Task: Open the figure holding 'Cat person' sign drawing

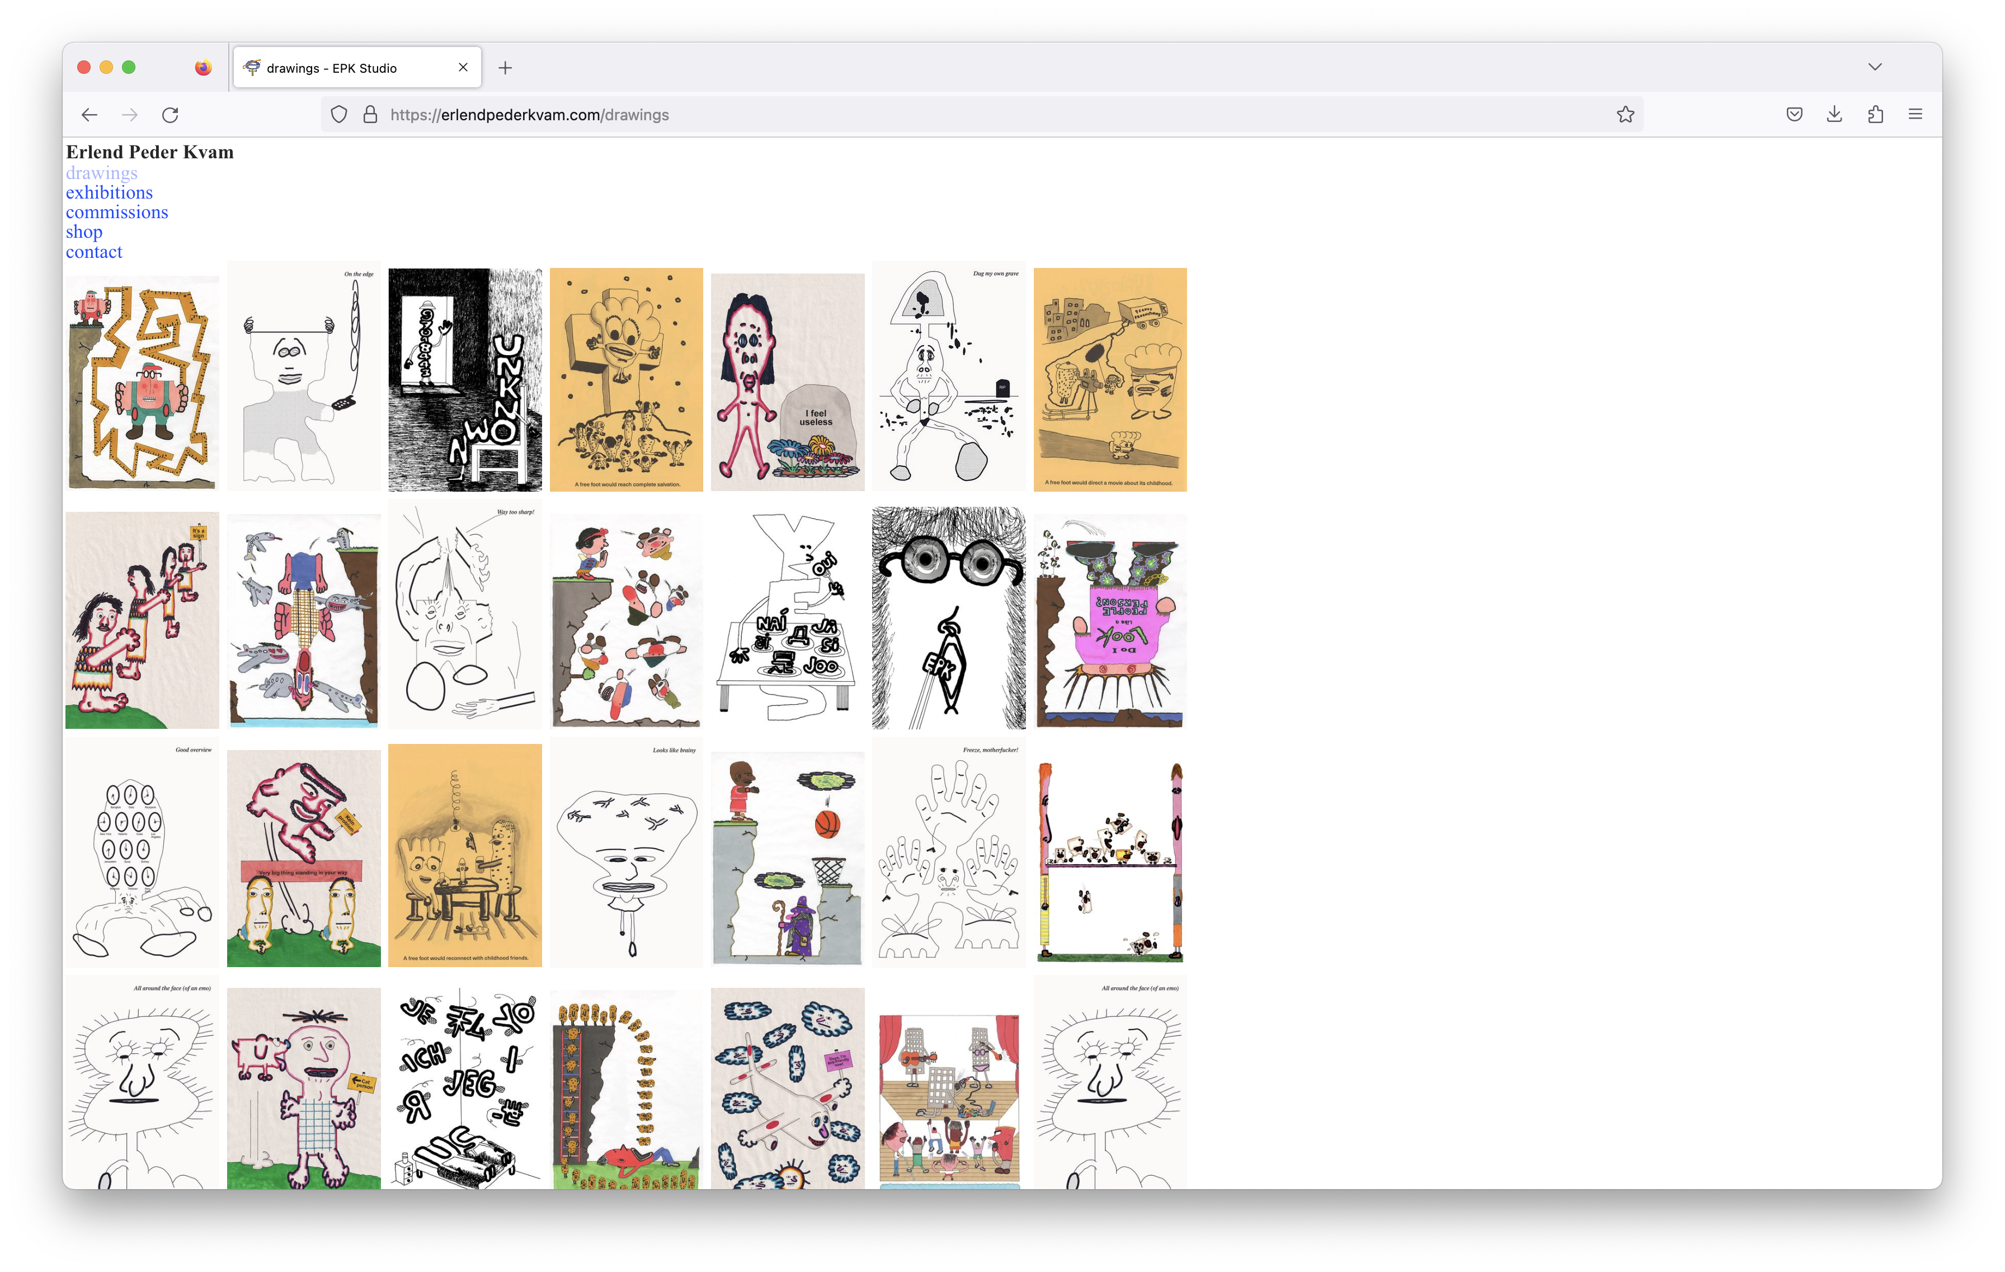Action: (304, 1088)
